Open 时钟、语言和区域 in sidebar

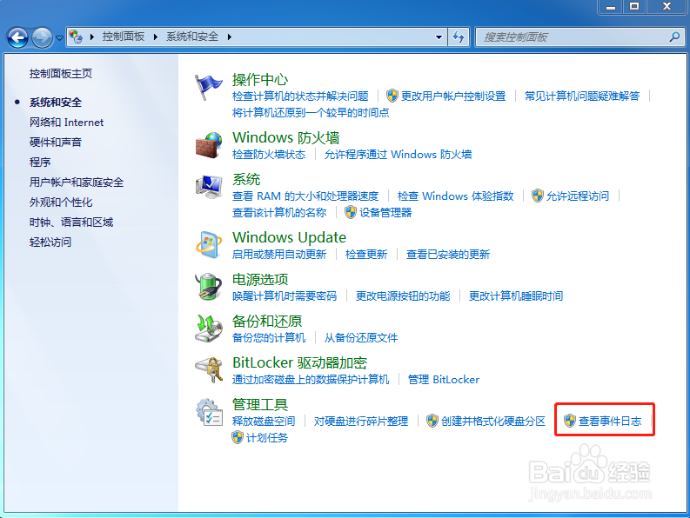[71, 222]
